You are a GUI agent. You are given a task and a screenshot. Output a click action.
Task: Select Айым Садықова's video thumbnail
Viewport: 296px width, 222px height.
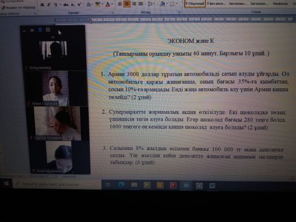[x=54, y=88]
